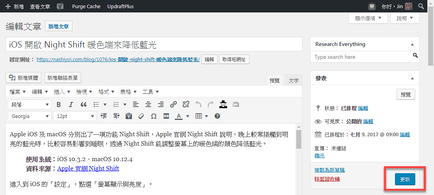
Task: Insert table grid icon
Action: click(x=198, y=116)
